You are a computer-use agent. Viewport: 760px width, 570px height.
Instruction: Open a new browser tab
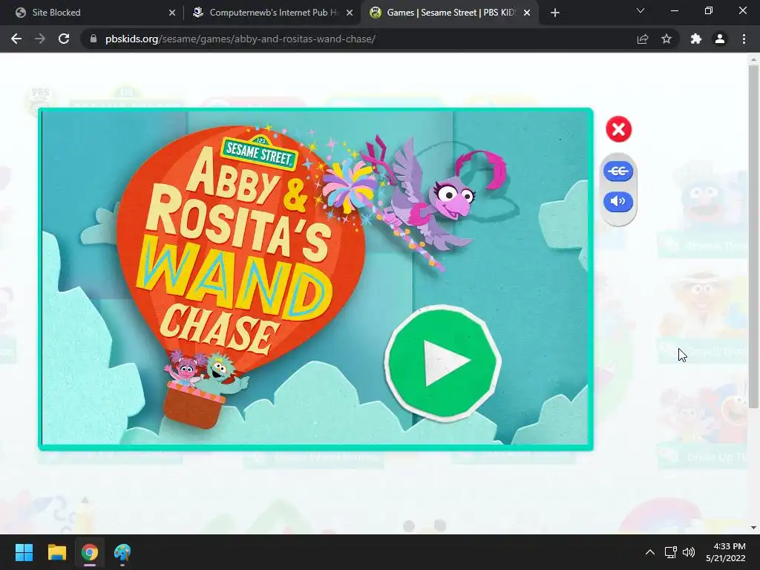[555, 13]
